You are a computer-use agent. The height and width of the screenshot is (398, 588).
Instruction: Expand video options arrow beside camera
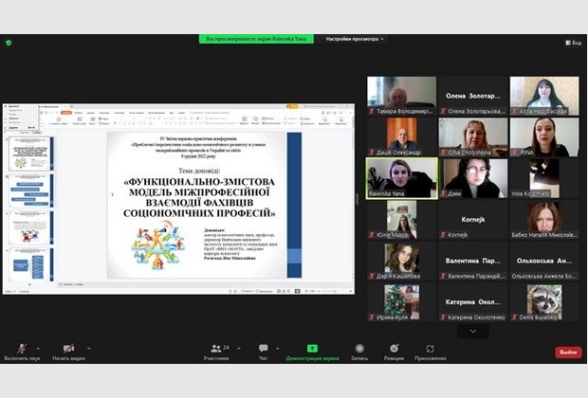coord(89,349)
